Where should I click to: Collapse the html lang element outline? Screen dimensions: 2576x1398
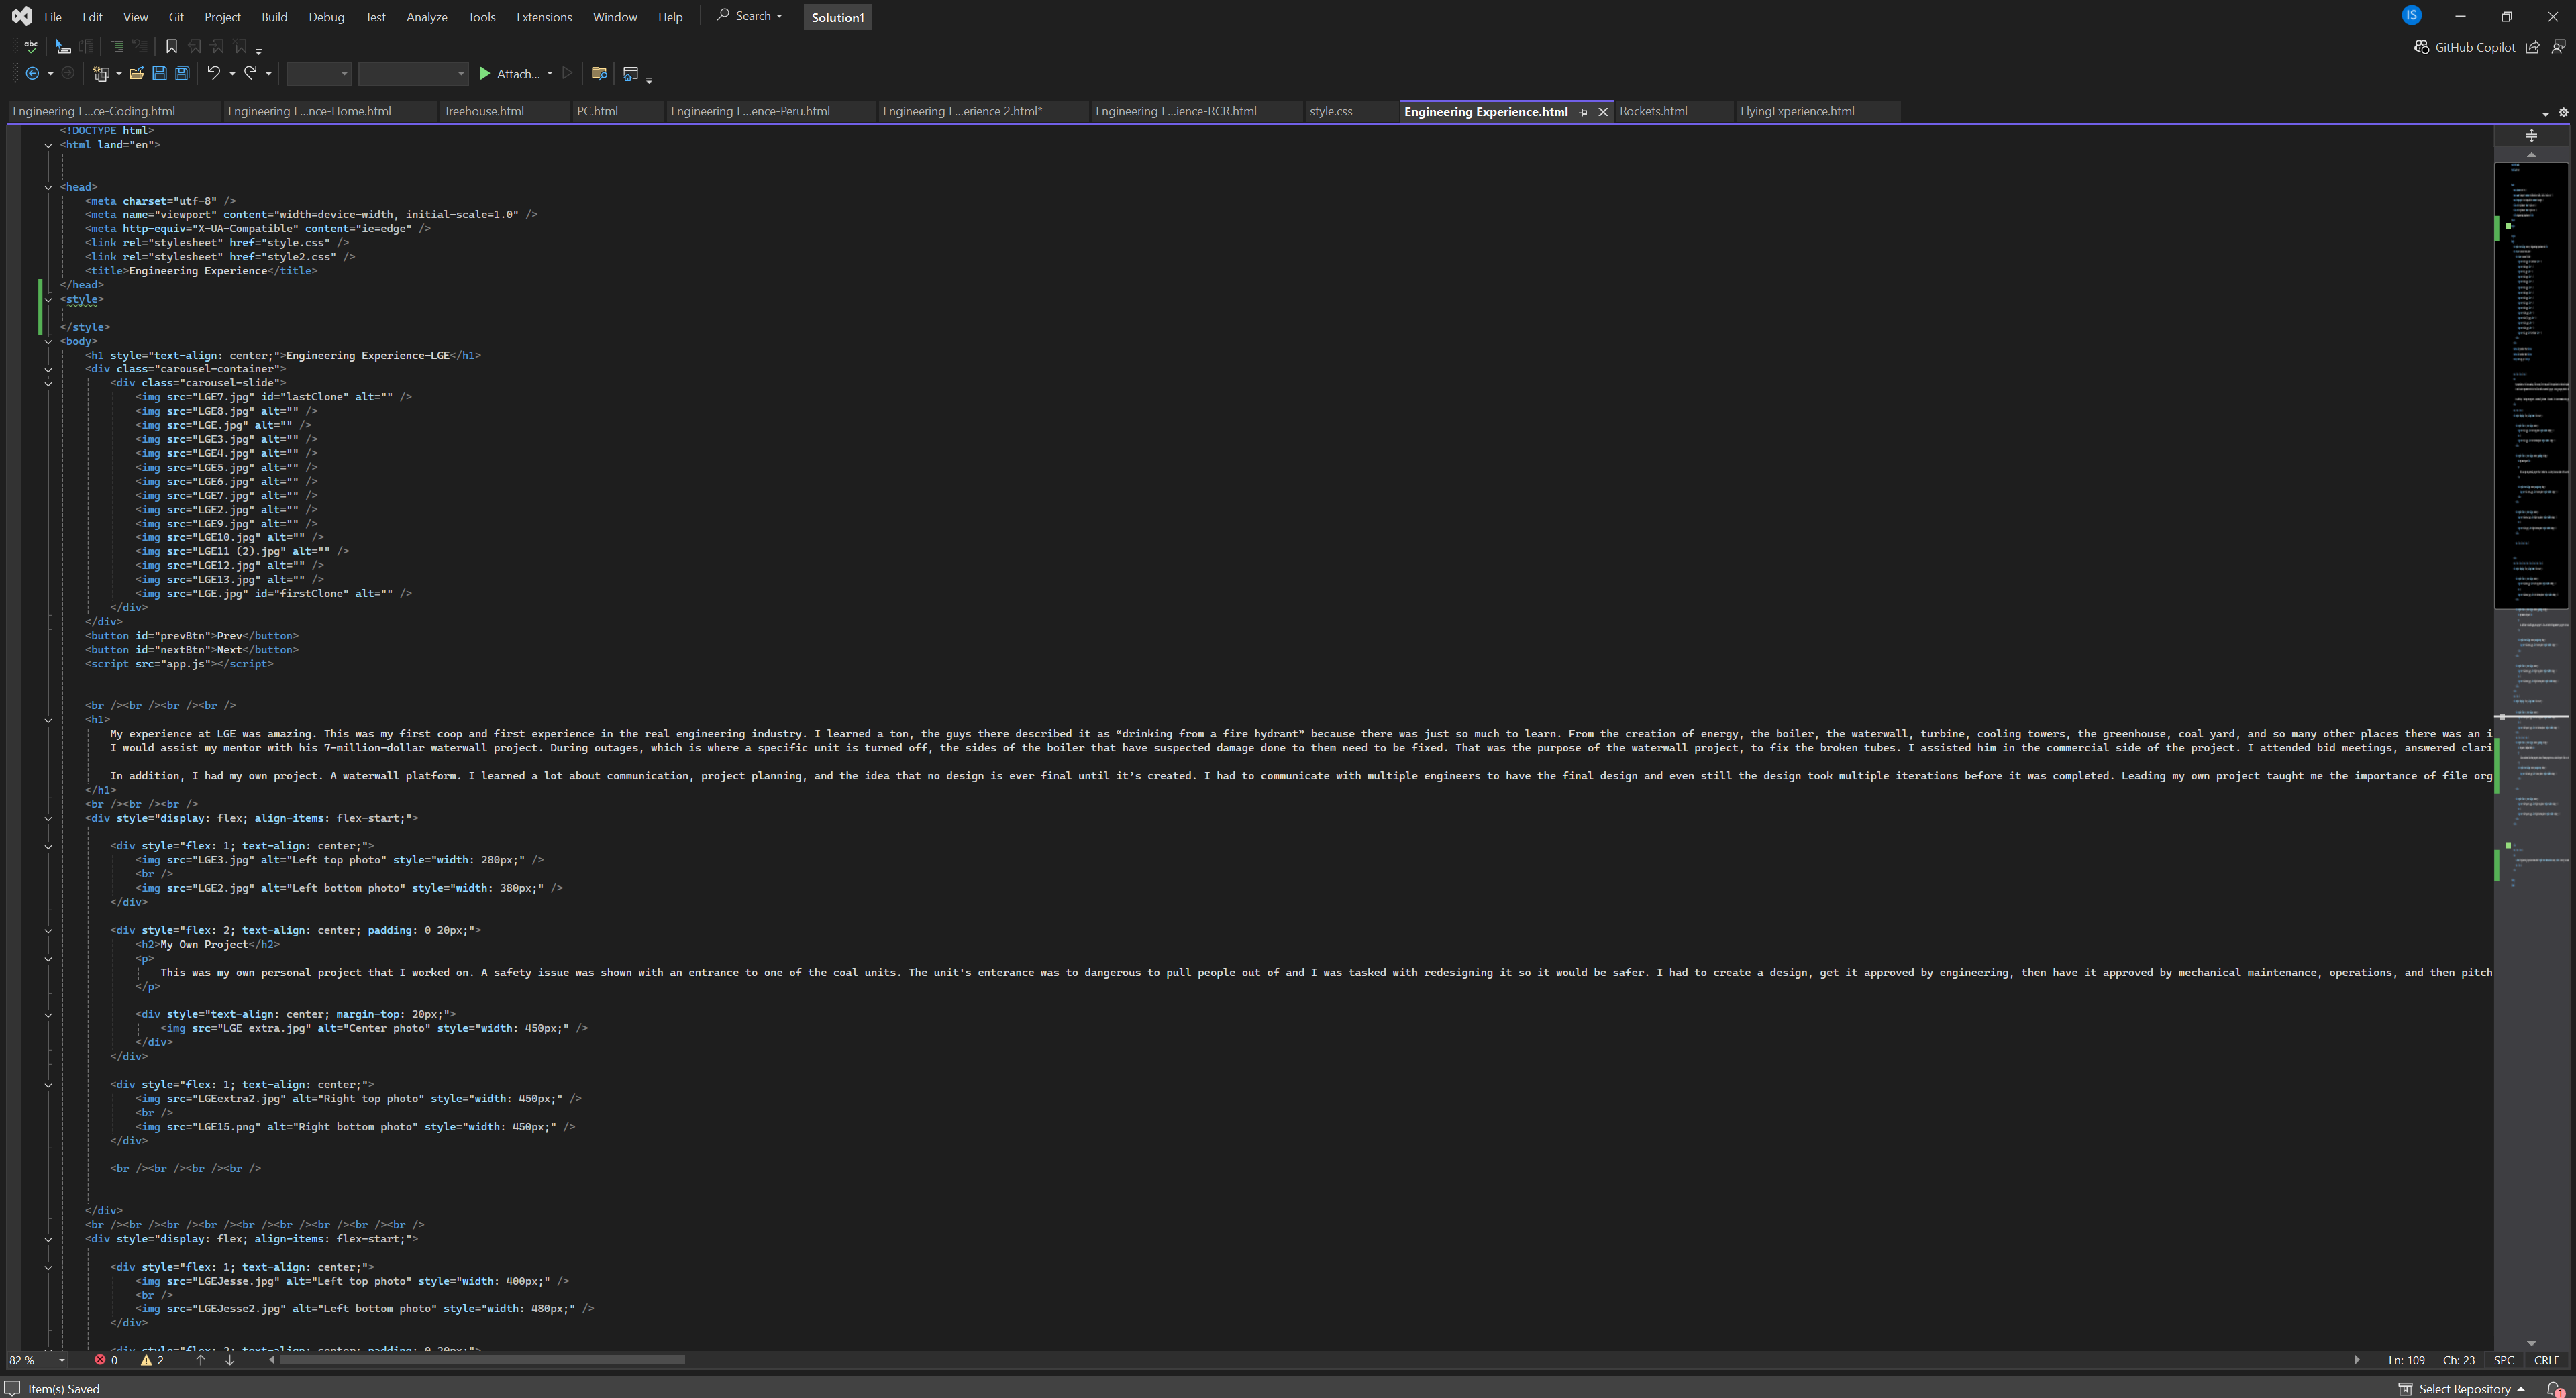pos(48,145)
